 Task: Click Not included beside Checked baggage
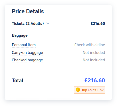click(94, 60)
